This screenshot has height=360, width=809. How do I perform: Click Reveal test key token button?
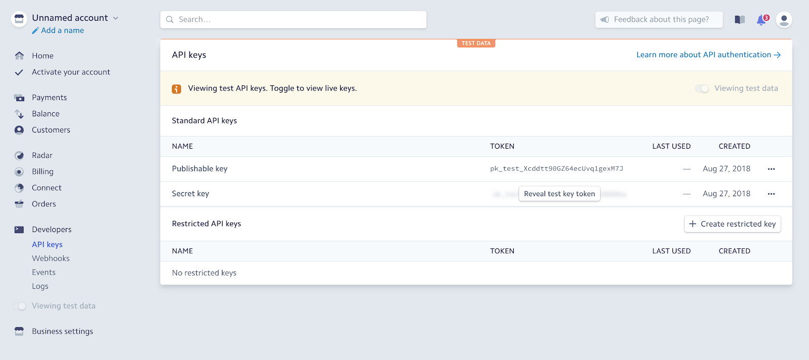[559, 194]
